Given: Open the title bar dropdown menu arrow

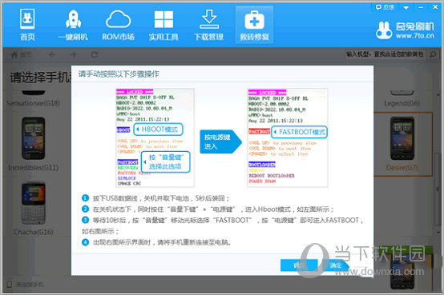Looking at the screenshot, I should [x=406, y=8].
